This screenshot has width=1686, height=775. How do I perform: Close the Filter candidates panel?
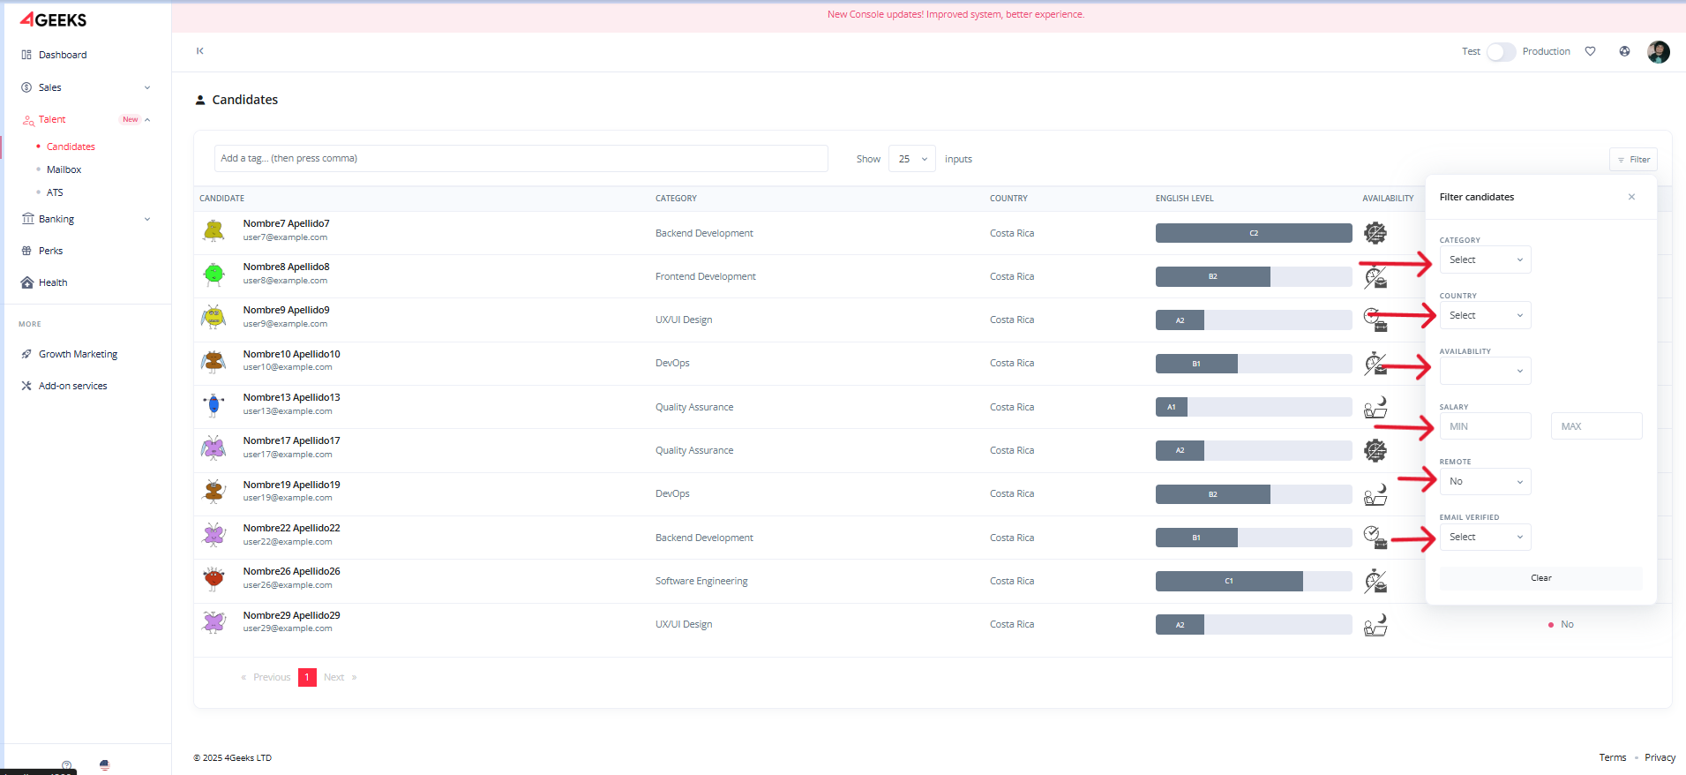(x=1631, y=197)
